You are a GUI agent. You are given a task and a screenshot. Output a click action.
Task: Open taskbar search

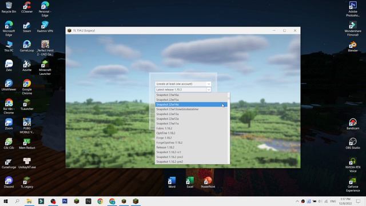click(17, 201)
